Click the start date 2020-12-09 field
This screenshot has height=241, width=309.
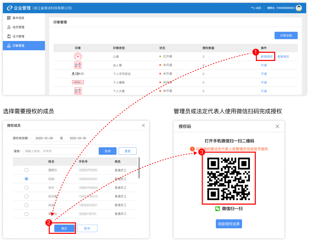click(x=44, y=138)
